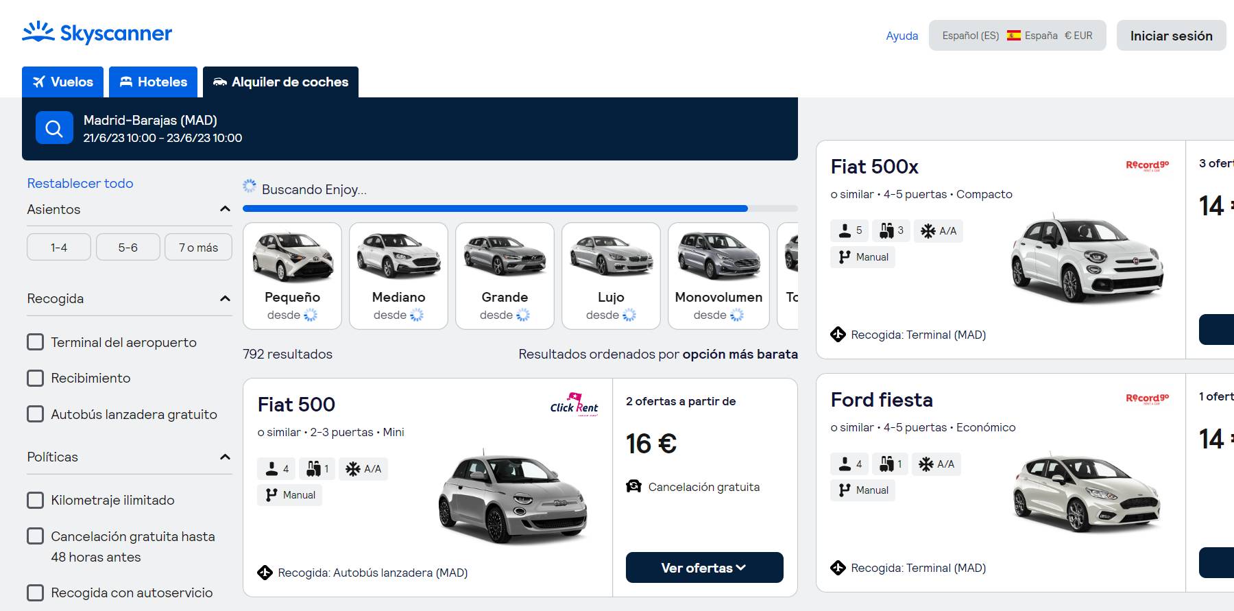Switch to the Vuelos tab
The image size is (1234, 611).
coord(62,82)
